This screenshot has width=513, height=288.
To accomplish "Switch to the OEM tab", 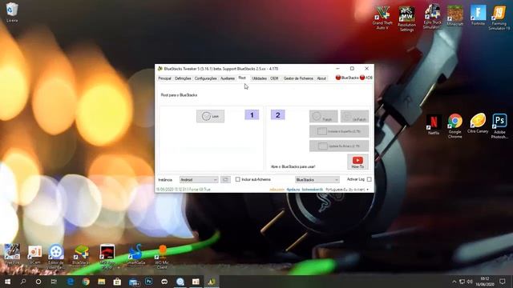I will pyautogui.click(x=274, y=78).
